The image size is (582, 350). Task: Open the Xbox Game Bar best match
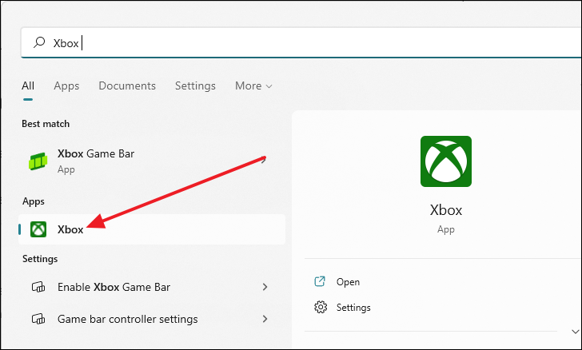(x=152, y=161)
